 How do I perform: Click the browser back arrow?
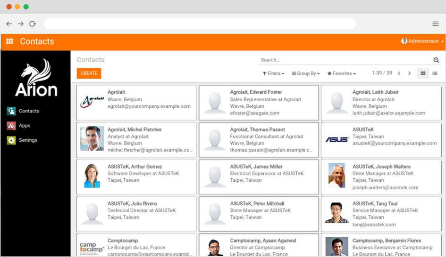pyautogui.click(x=9, y=24)
